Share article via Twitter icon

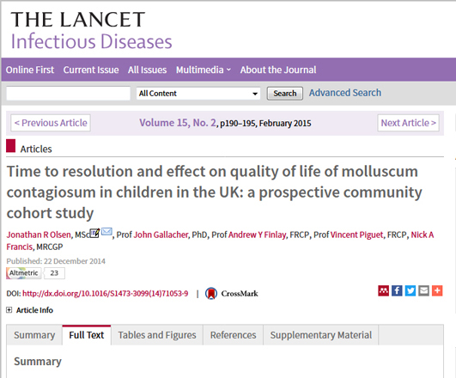(410, 290)
